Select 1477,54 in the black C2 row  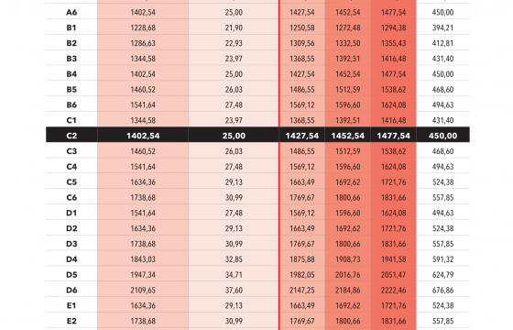coord(394,136)
